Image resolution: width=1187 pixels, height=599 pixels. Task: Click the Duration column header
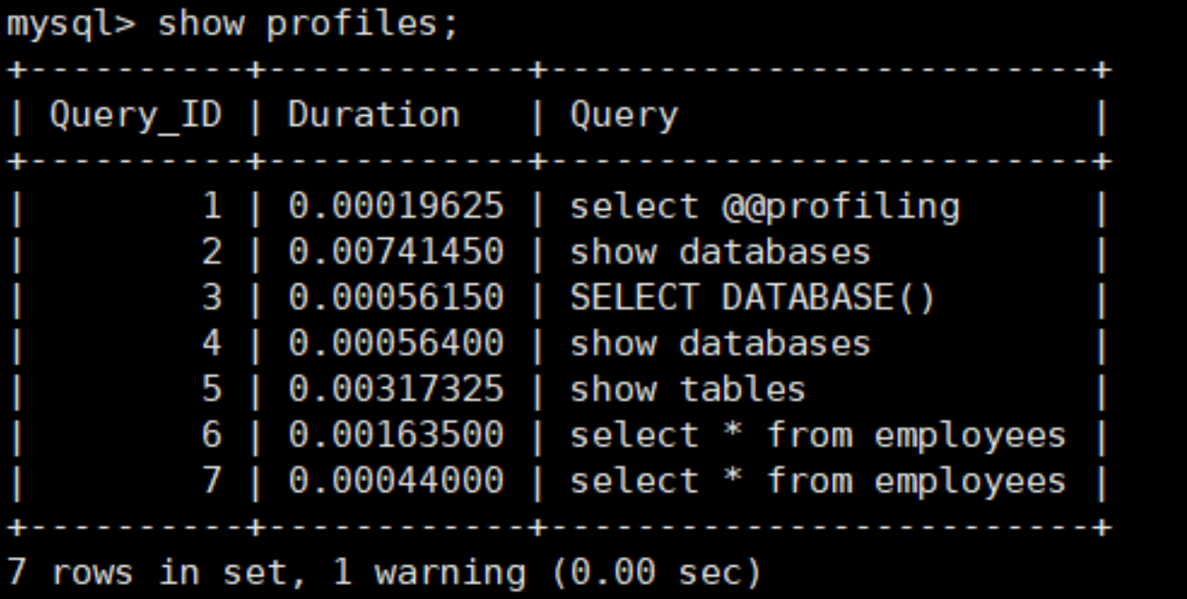[374, 115]
